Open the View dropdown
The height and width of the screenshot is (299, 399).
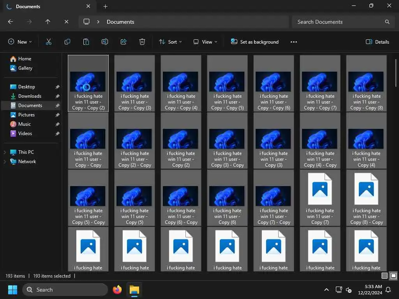[205, 42]
